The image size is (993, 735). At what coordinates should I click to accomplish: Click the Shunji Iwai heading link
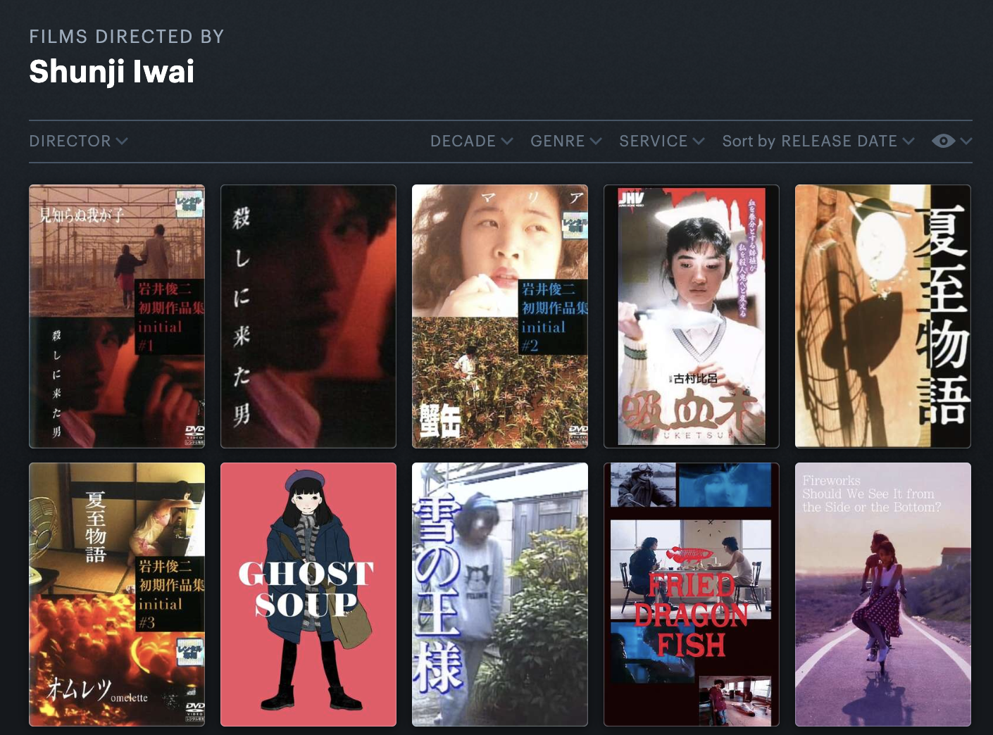111,72
